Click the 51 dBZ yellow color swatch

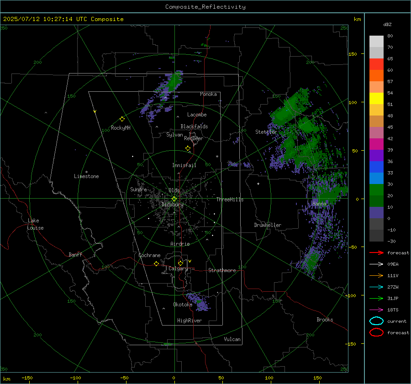(x=376, y=98)
